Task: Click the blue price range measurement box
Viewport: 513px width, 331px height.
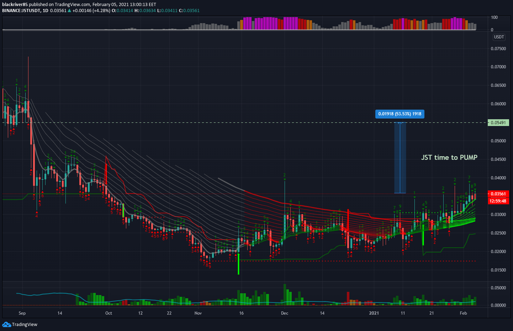Action: (x=400, y=158)
